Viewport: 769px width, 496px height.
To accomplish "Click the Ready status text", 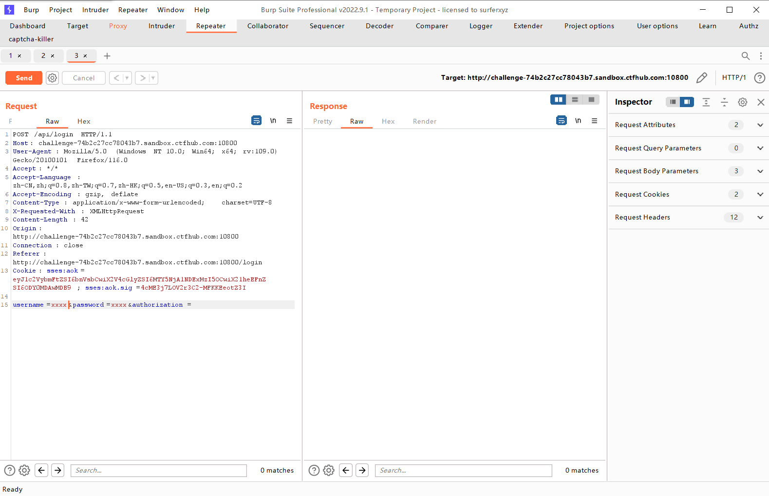I will click(13, 490).
